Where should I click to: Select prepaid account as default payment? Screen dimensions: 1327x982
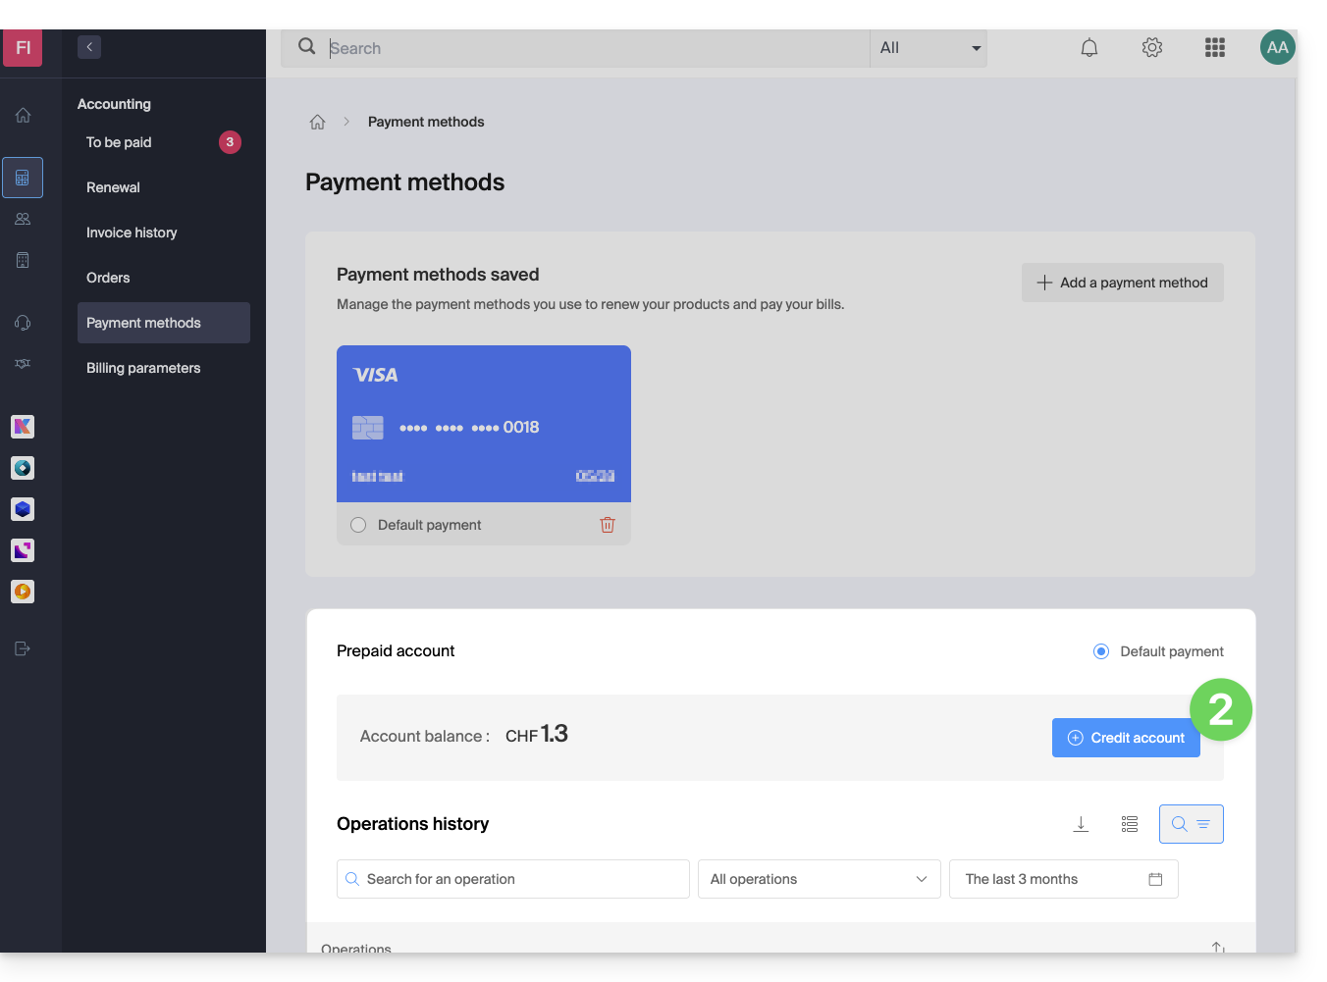pos(1101,651)
